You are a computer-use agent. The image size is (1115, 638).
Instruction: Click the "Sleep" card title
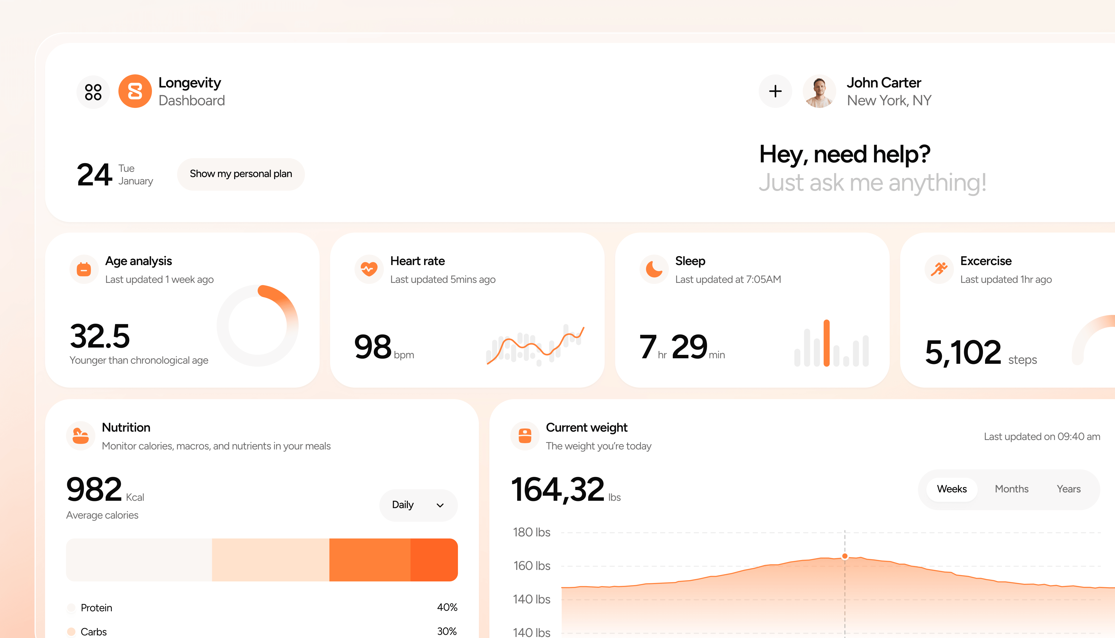click(x=690, y=261)
